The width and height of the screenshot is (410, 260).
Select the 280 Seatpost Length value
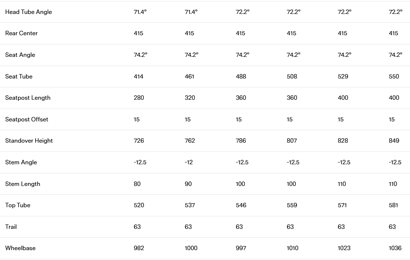pyautogui.click(x=139, y=98)
